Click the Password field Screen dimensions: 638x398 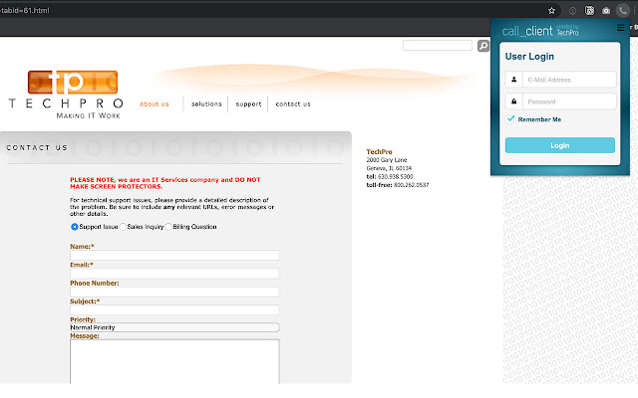click(x=569, y=101)
